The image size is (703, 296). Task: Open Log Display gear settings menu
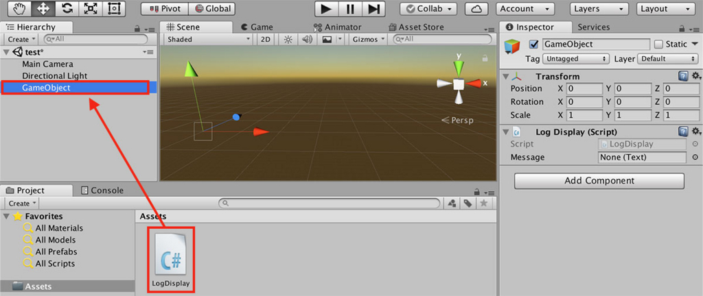(696, 132)
